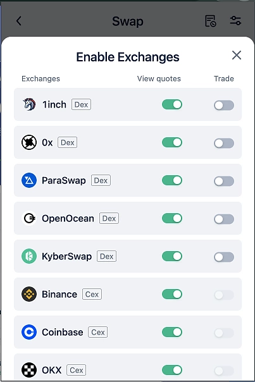
Task: Open the swap settings sliders icon
Action: coord(235,21)
